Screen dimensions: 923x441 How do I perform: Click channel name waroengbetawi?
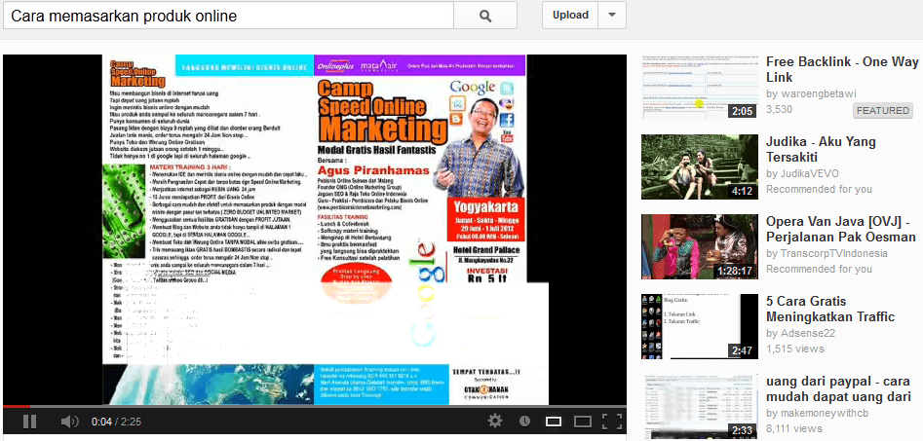click(x=819, y=93)
